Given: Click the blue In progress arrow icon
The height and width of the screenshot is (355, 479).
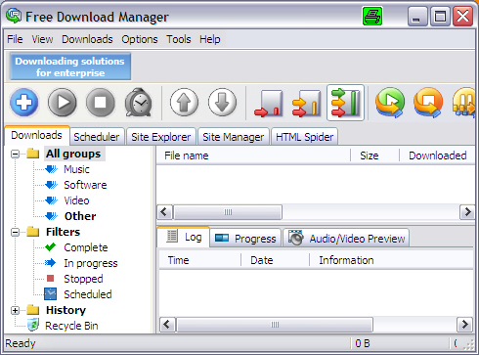Looking at the screenshot, I should 51,263.
